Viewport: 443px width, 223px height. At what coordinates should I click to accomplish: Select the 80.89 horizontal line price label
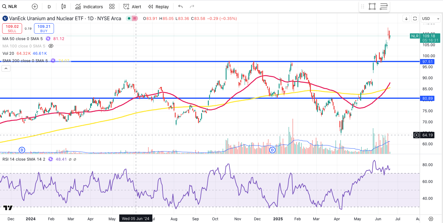(428, 98)
